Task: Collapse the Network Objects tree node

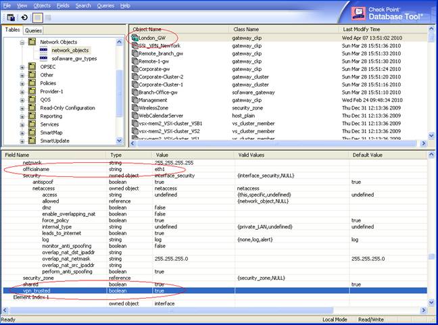Action: point(22,43)
